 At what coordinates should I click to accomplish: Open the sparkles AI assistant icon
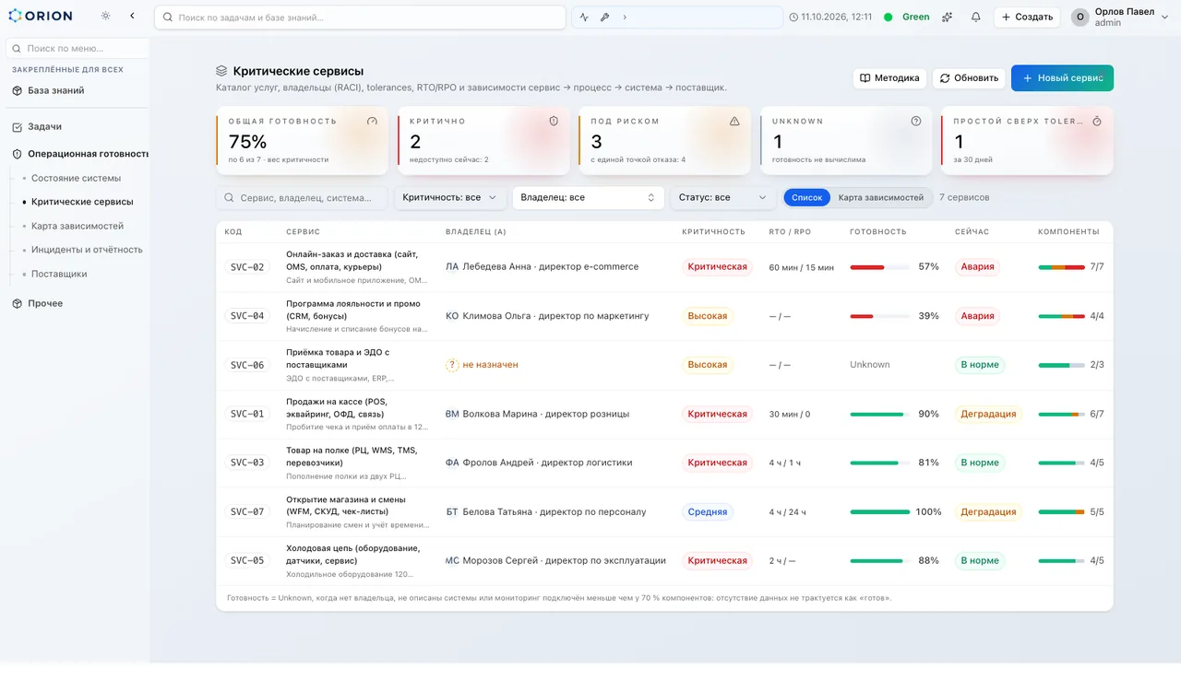click(x=948, y=17)
